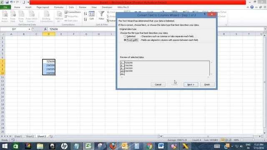Screen dimensions: 267x150
Task: Click the 100% zoom level text
Action: [236, 140]
